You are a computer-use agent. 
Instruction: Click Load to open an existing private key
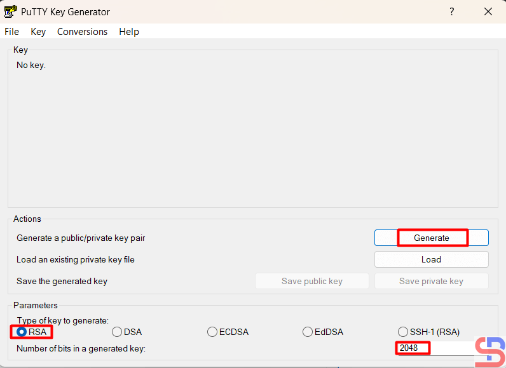pyautogui.click(x=431, y=259)
